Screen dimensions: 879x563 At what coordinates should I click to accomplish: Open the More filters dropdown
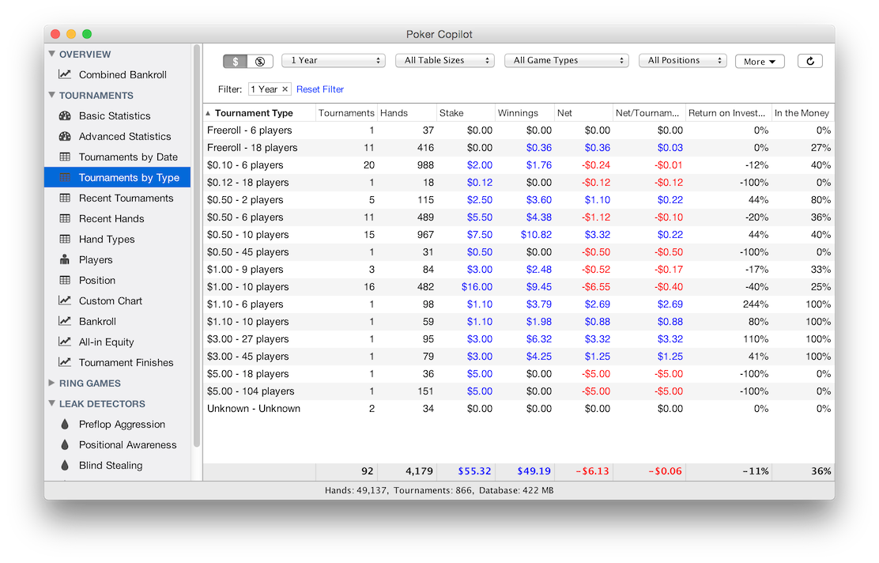click(760, 61)
